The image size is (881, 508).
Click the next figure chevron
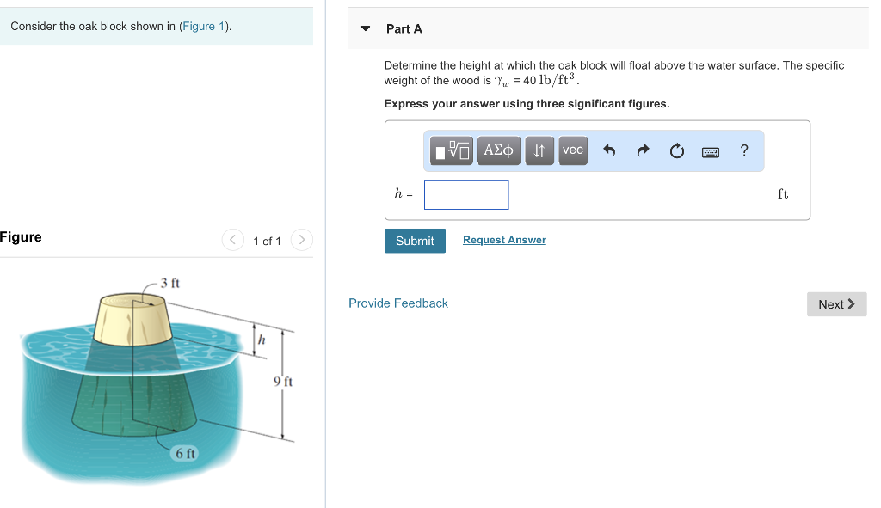(x=301, y=240)
